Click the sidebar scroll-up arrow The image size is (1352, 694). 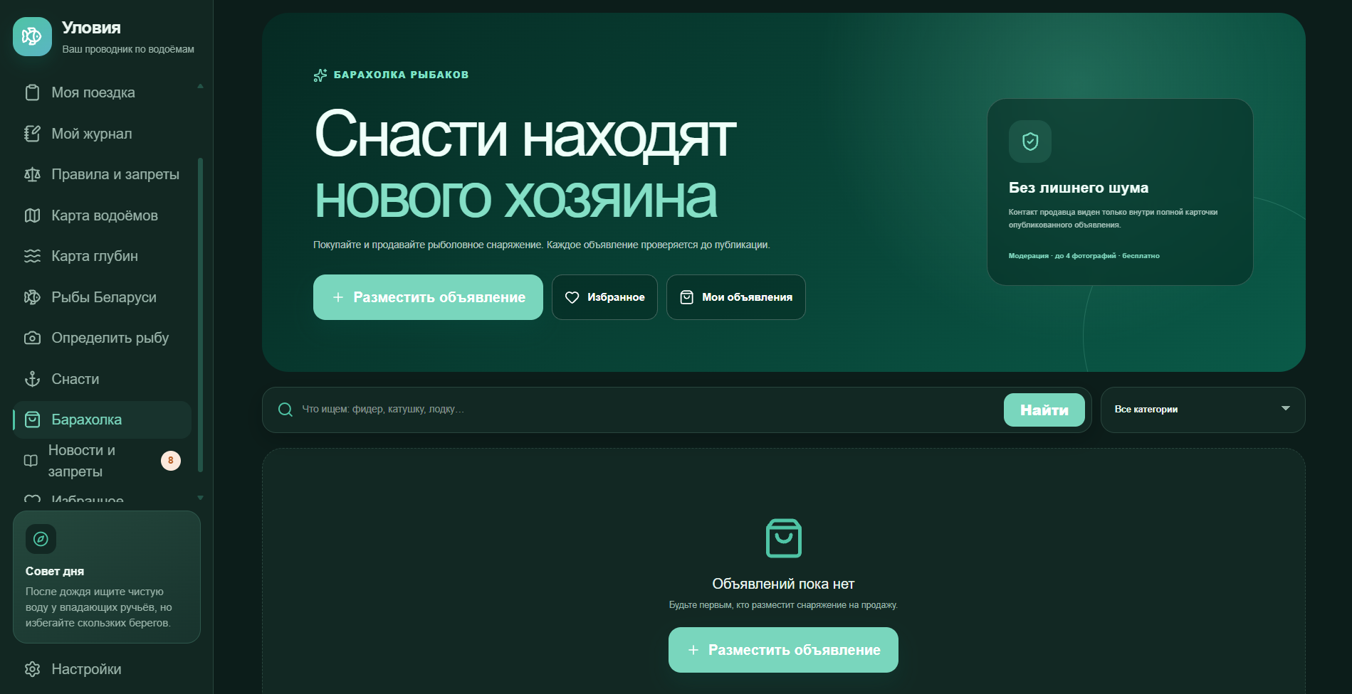click(x=200, y=86)
